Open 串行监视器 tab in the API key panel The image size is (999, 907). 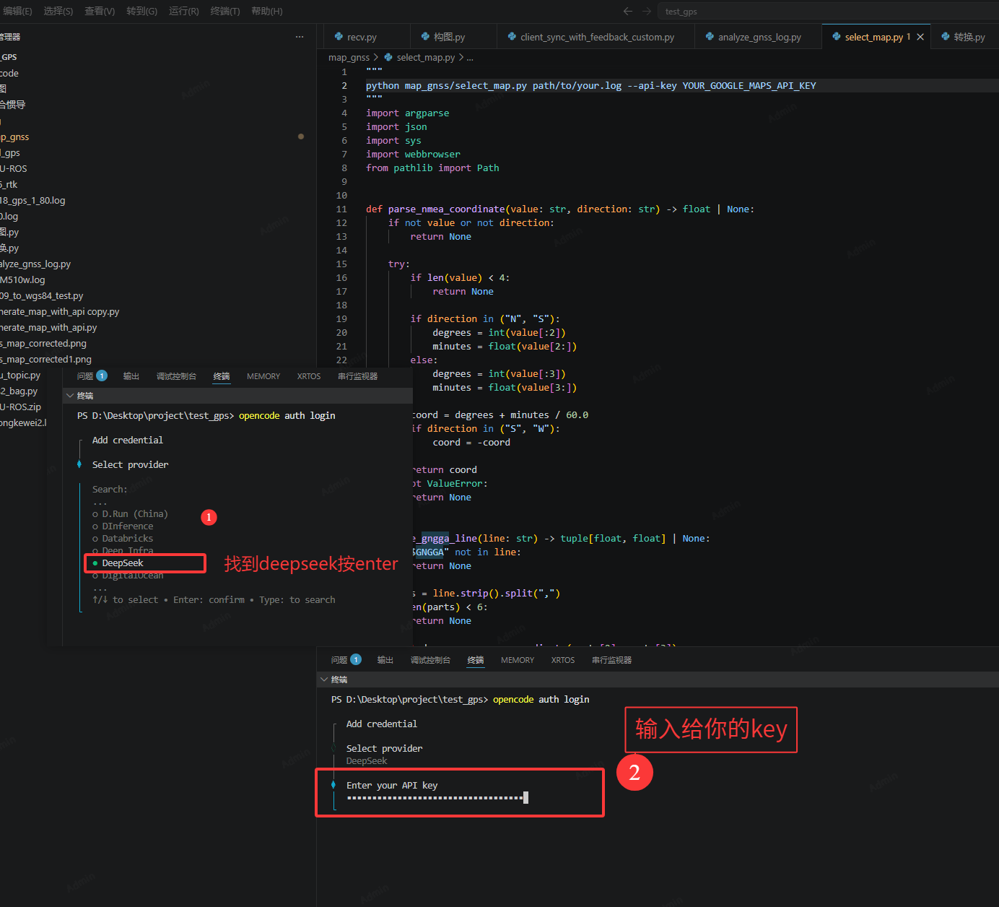pos(611,660)
